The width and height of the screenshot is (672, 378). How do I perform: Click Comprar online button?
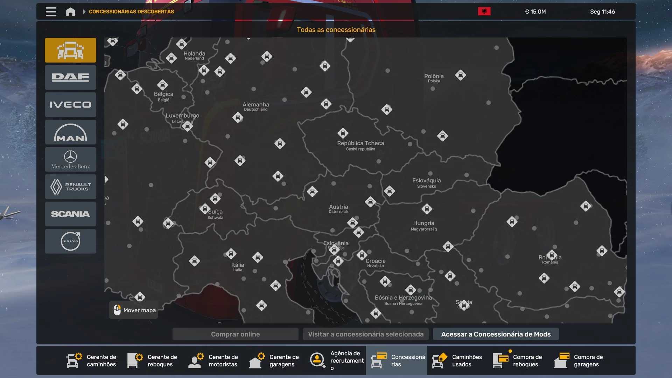click(235, 334)
